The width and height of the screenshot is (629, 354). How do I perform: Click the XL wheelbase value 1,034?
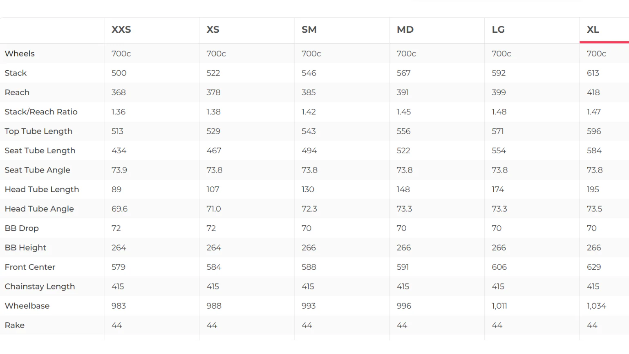point(596,306)
